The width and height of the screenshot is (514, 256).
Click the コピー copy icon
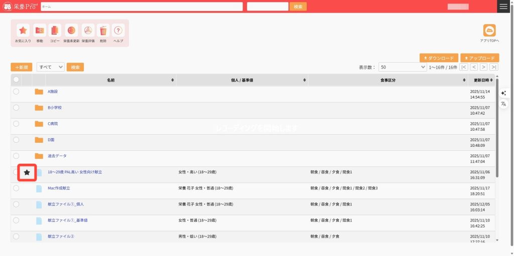click(x=55, y=31)
